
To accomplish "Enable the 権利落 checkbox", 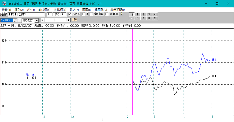I will click(x=91, y=14).
